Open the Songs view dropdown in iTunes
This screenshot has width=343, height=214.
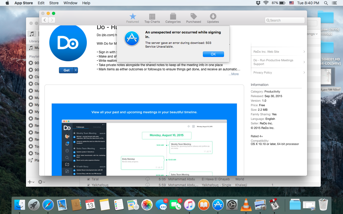tap(313, 34)
